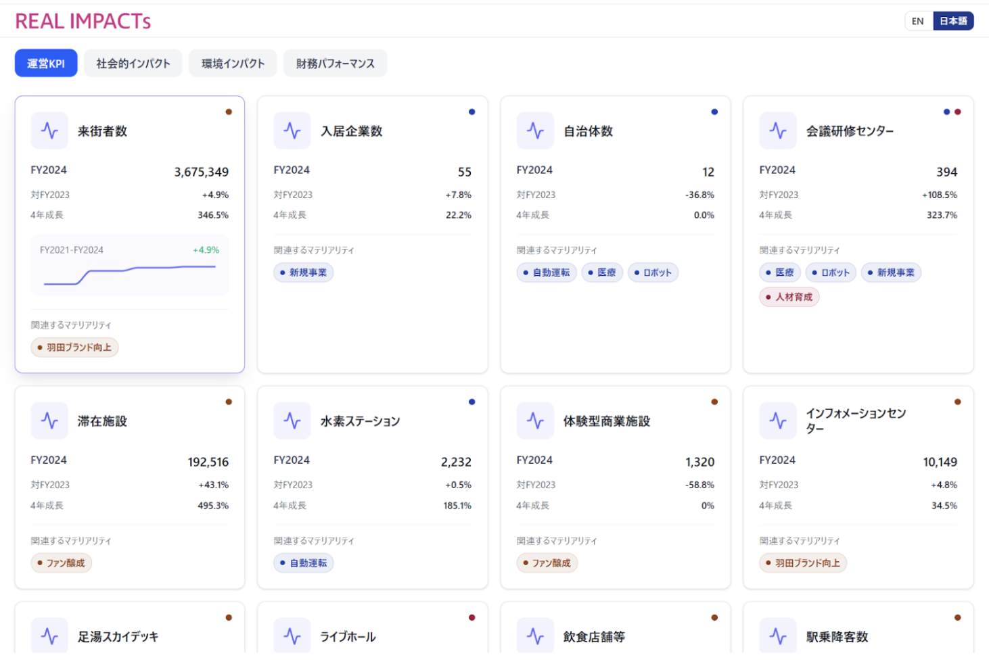Click the 水素ステーション card pulse icon
This screenshot has width=989, height=668.
click(292, 421)
